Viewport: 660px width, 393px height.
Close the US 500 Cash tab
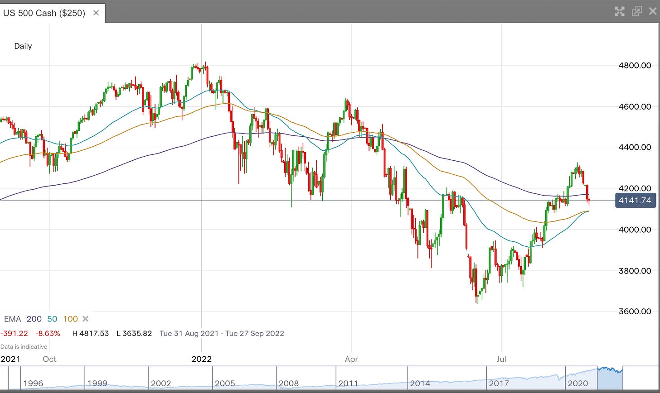[96, 13]
